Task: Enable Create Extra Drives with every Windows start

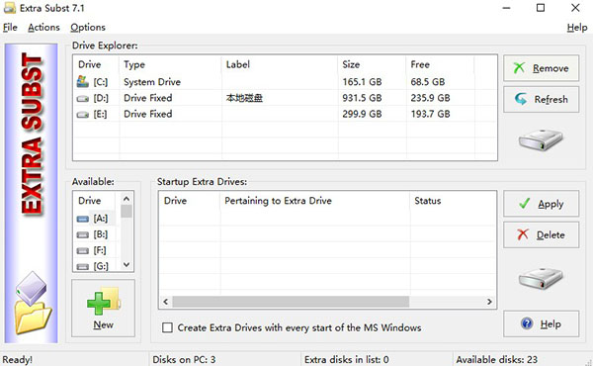Action: tap(167, 327)
